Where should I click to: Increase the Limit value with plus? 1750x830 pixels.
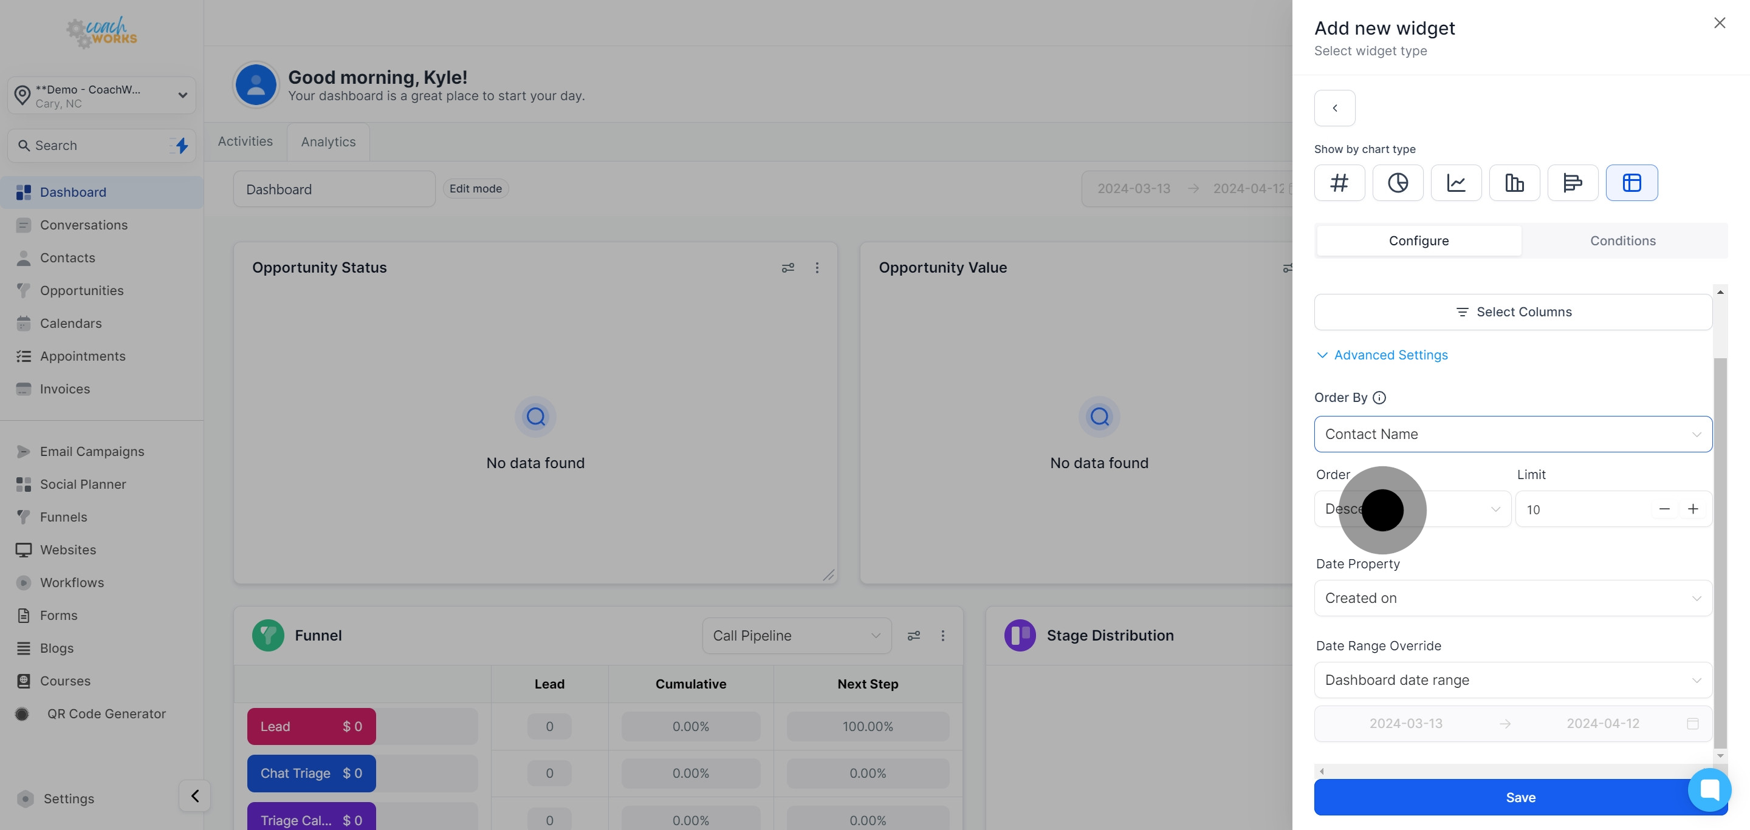[x=1692, y=509]
